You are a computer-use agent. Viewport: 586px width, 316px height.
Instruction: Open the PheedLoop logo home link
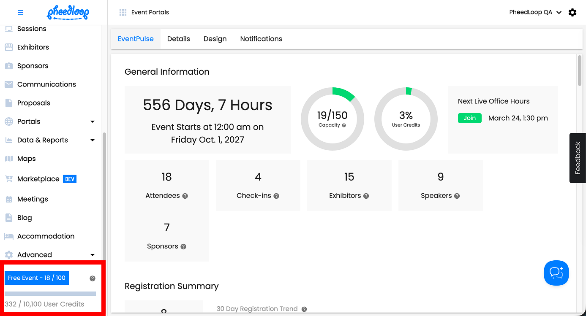pos(68,13)
